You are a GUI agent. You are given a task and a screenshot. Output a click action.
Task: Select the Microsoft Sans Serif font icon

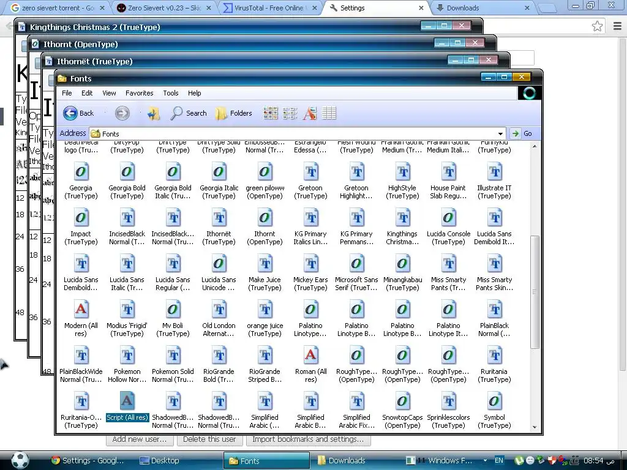[x=357, y=264]
